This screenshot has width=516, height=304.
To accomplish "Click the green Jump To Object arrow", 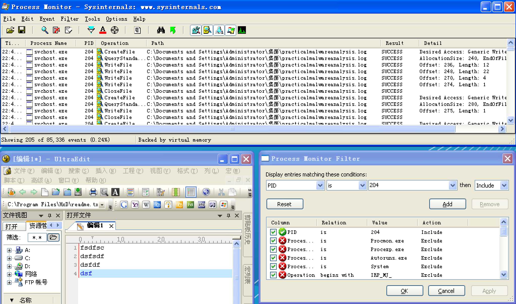I will [x=173, y=31].
